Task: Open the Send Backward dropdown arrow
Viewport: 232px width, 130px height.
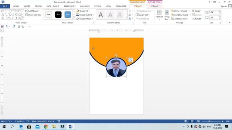Action: pyautogui.click(x=190, y=15)
